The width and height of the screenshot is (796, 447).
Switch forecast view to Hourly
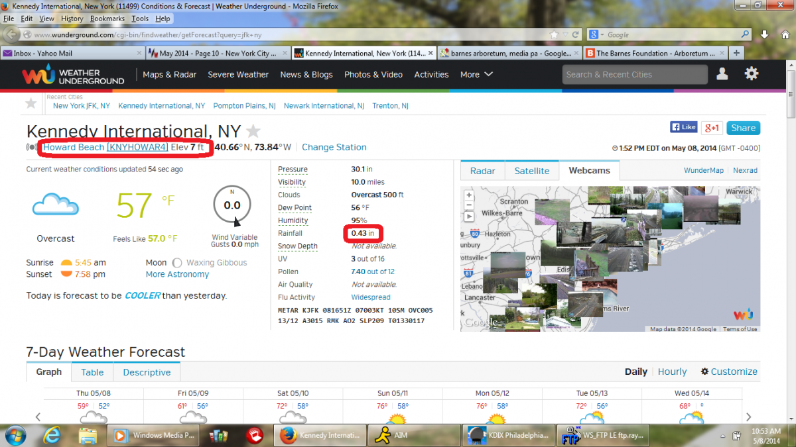click(672, 372)
